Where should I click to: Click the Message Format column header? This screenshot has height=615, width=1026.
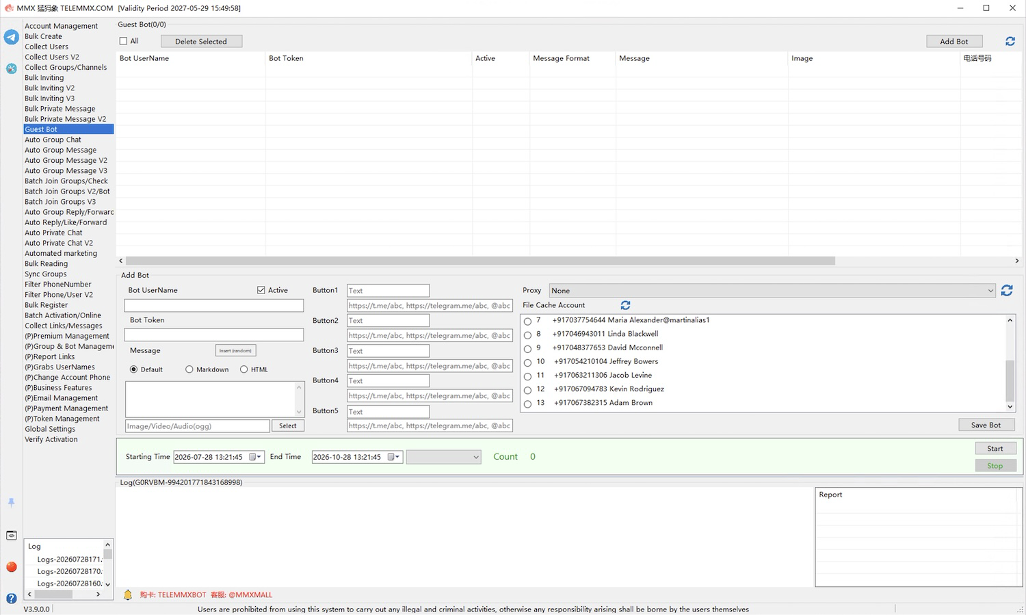tap(561, 58)
